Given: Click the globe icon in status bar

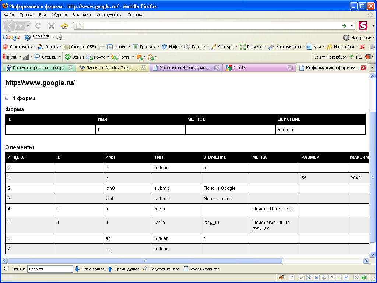Looking at the screenshot, I should click(x=309, y=277).
